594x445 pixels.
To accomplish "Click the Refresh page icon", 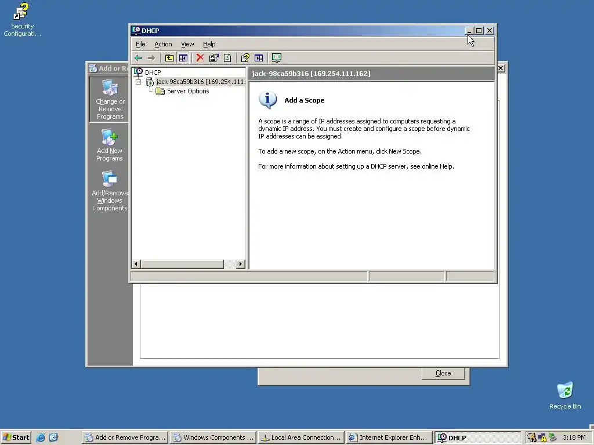I will tap(227, 58).
